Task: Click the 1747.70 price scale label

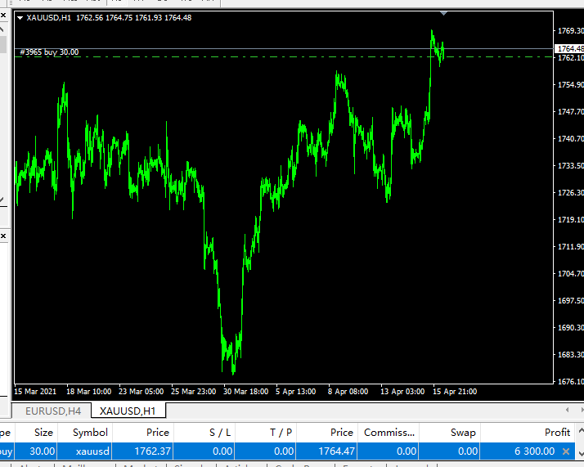Action: (x=571, y=112)
